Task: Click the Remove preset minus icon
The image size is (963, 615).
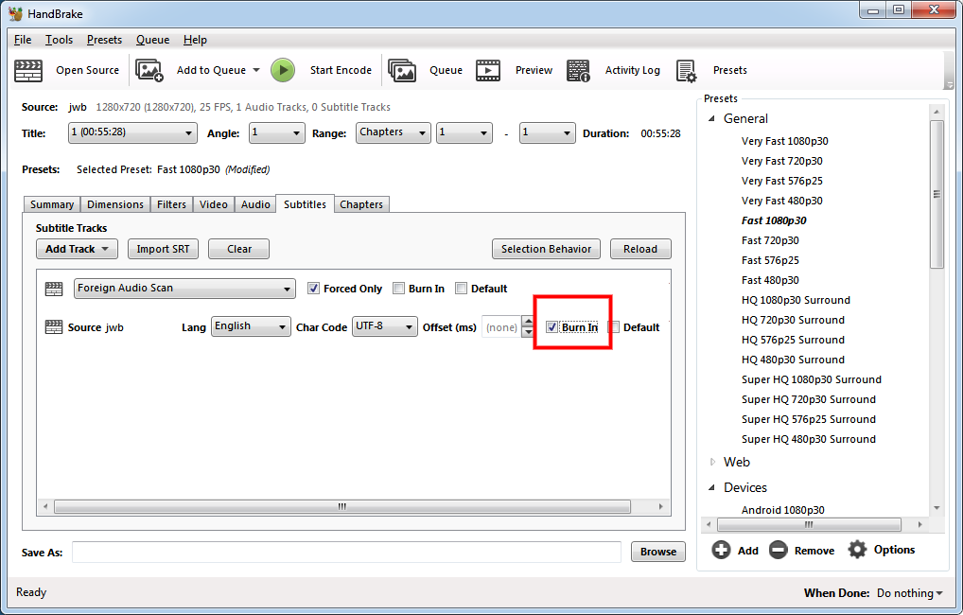Action: click(779, 550)
